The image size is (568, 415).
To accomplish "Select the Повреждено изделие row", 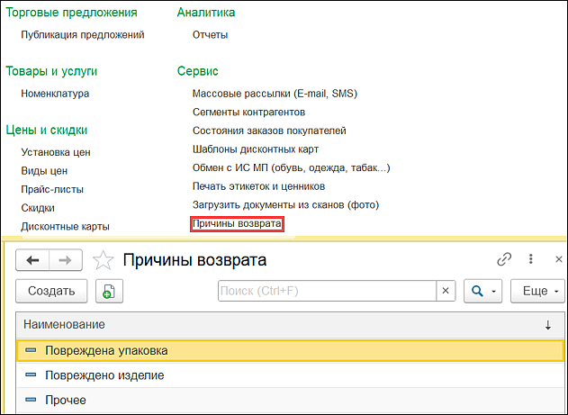I will (x=291, y=375).
